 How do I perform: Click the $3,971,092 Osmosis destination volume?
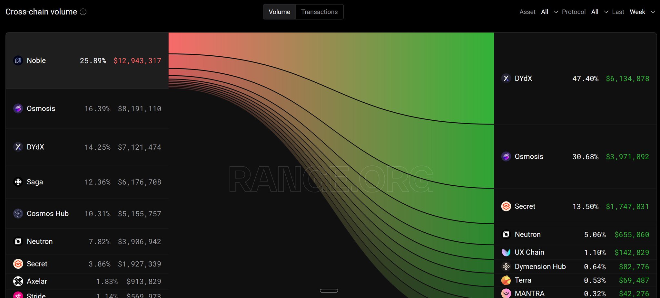[627, 157]
